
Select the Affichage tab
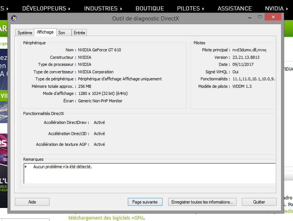(x=45, y=32)
